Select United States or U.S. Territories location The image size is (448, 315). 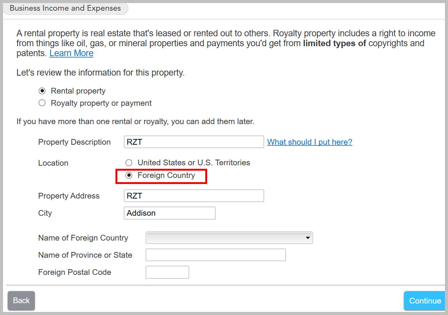click(129, 163)
